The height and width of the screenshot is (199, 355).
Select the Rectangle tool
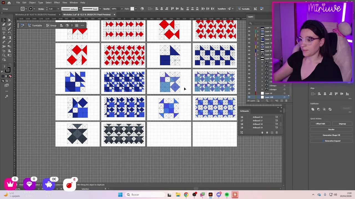(4, 29)
